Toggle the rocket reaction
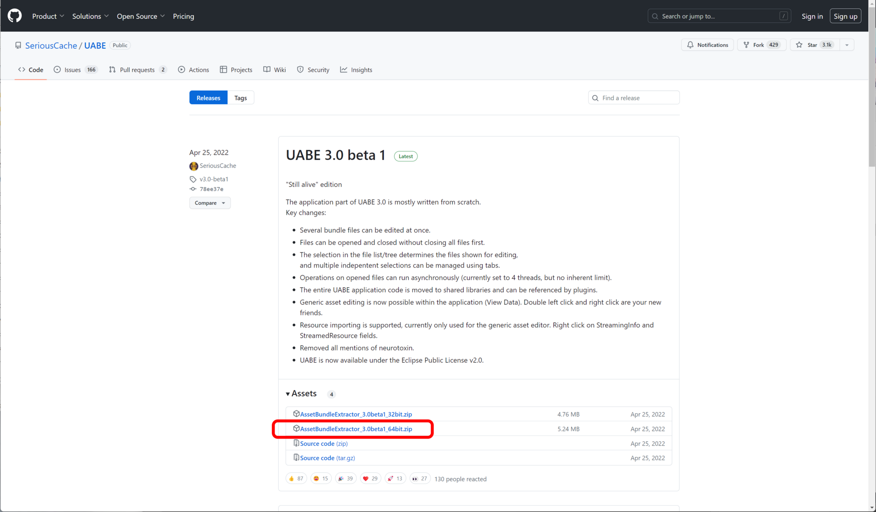 pos(395,478)
